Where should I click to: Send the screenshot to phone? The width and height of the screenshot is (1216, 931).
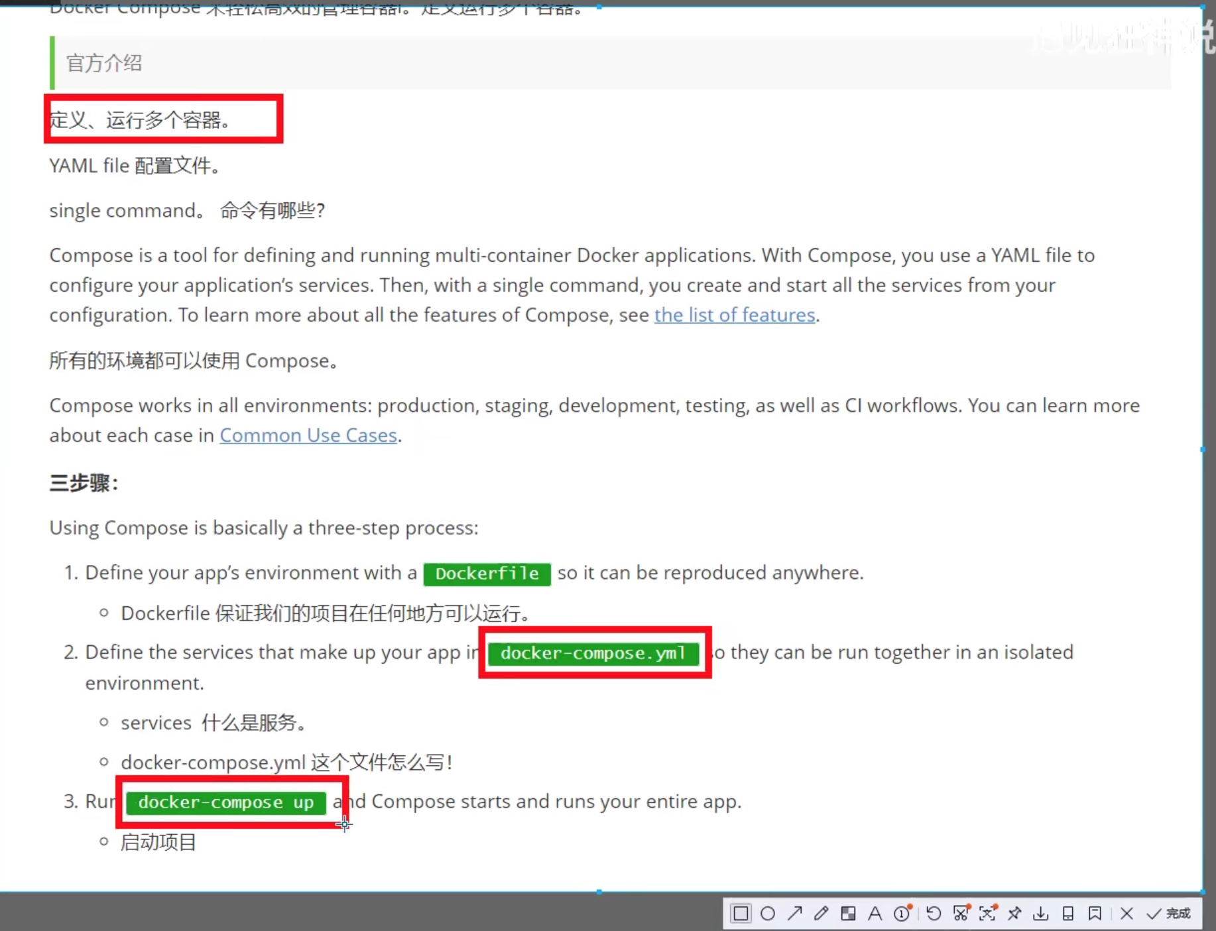pos(1068,914)
